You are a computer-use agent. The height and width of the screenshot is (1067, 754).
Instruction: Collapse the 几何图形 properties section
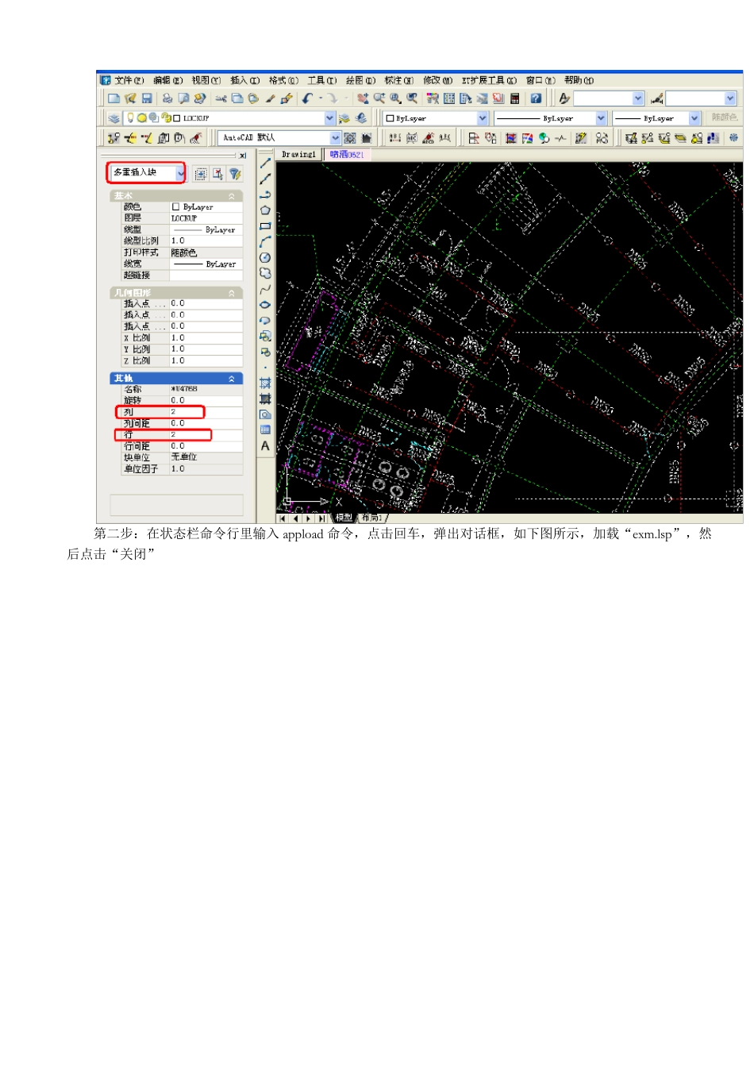point(232,293)
